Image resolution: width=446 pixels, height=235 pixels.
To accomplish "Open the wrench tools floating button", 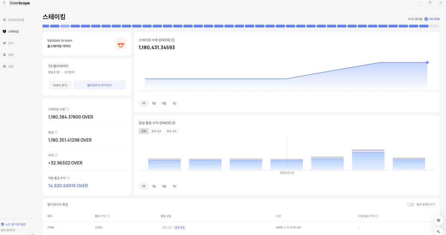I will point(439,231).
